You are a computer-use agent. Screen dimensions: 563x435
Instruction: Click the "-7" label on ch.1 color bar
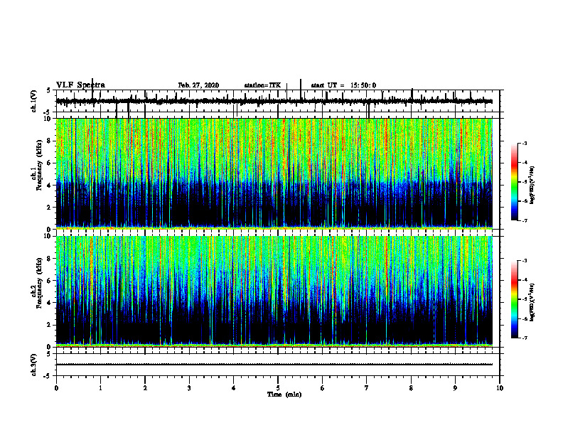coord(524,220)
